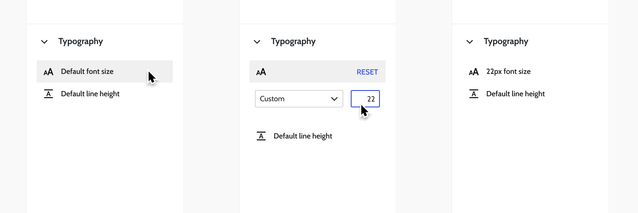Select the Typography heading in the first panel
The width and height of the screenshot is (638, 213).
point(81,41)
